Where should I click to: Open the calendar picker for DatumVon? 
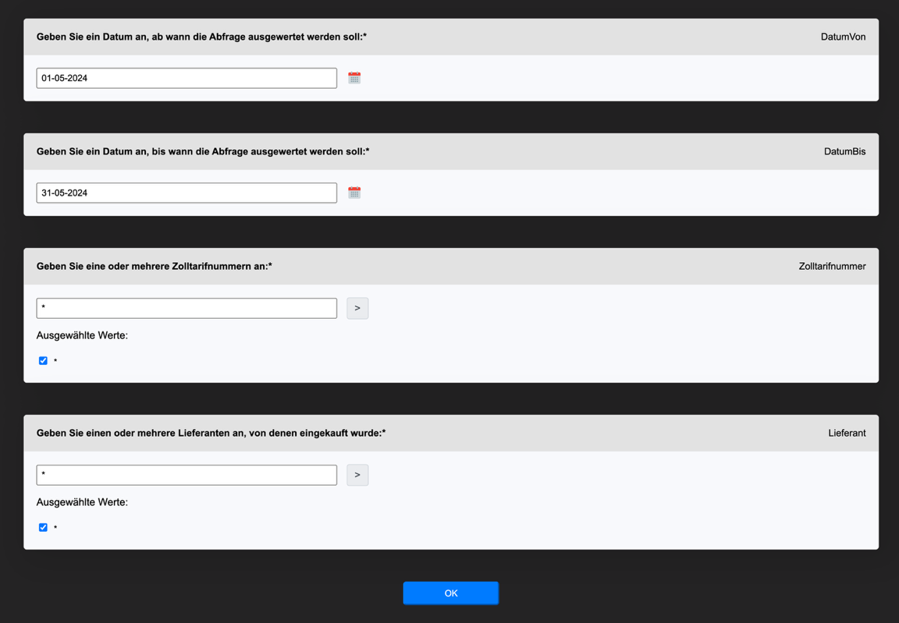pos(354,78)
